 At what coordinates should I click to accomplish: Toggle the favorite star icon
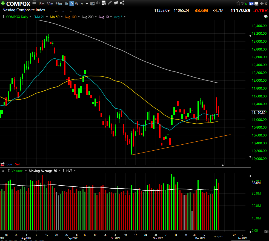coord(238,4)
